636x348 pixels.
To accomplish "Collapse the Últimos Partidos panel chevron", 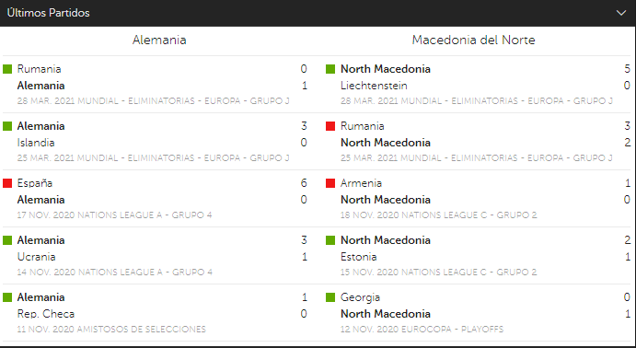I will click(621, 13).
